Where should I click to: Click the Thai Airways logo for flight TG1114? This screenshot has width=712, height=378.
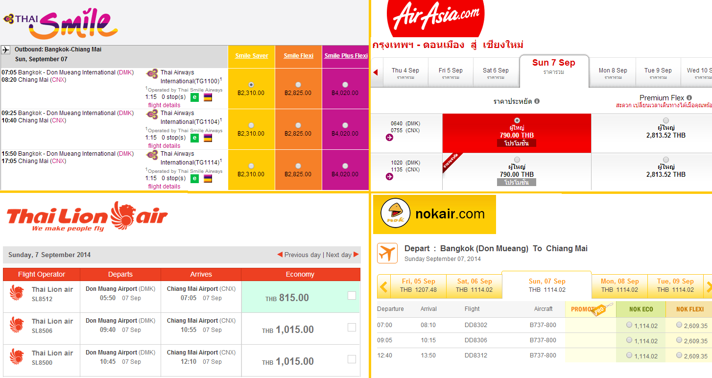pyautogui.click(x=152, y=154)
